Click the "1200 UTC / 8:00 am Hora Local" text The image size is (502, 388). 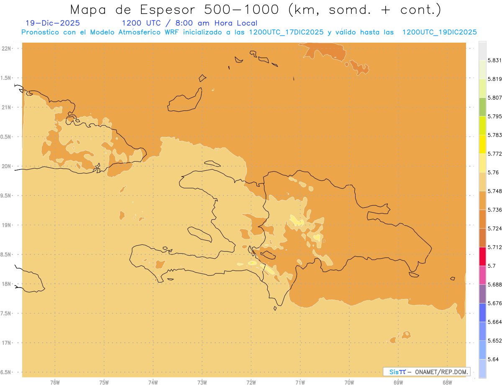190,23
